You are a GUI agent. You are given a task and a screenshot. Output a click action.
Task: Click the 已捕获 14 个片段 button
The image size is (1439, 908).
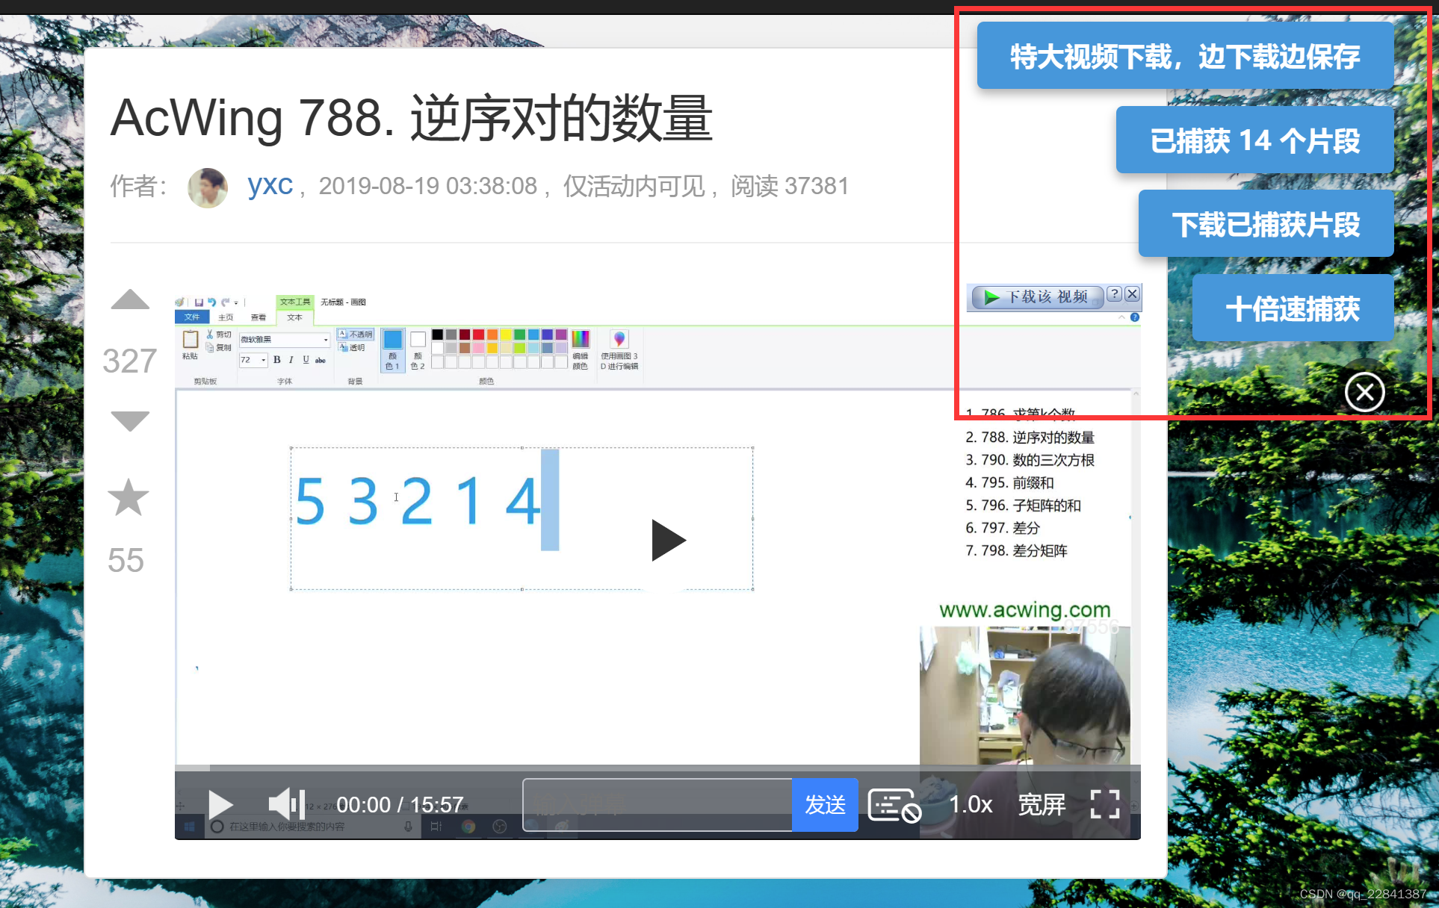coord(1254,140)
